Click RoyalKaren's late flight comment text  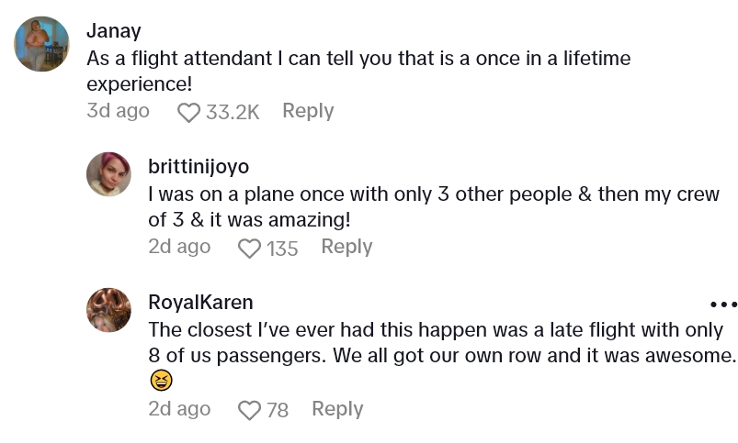coord(441,342)
